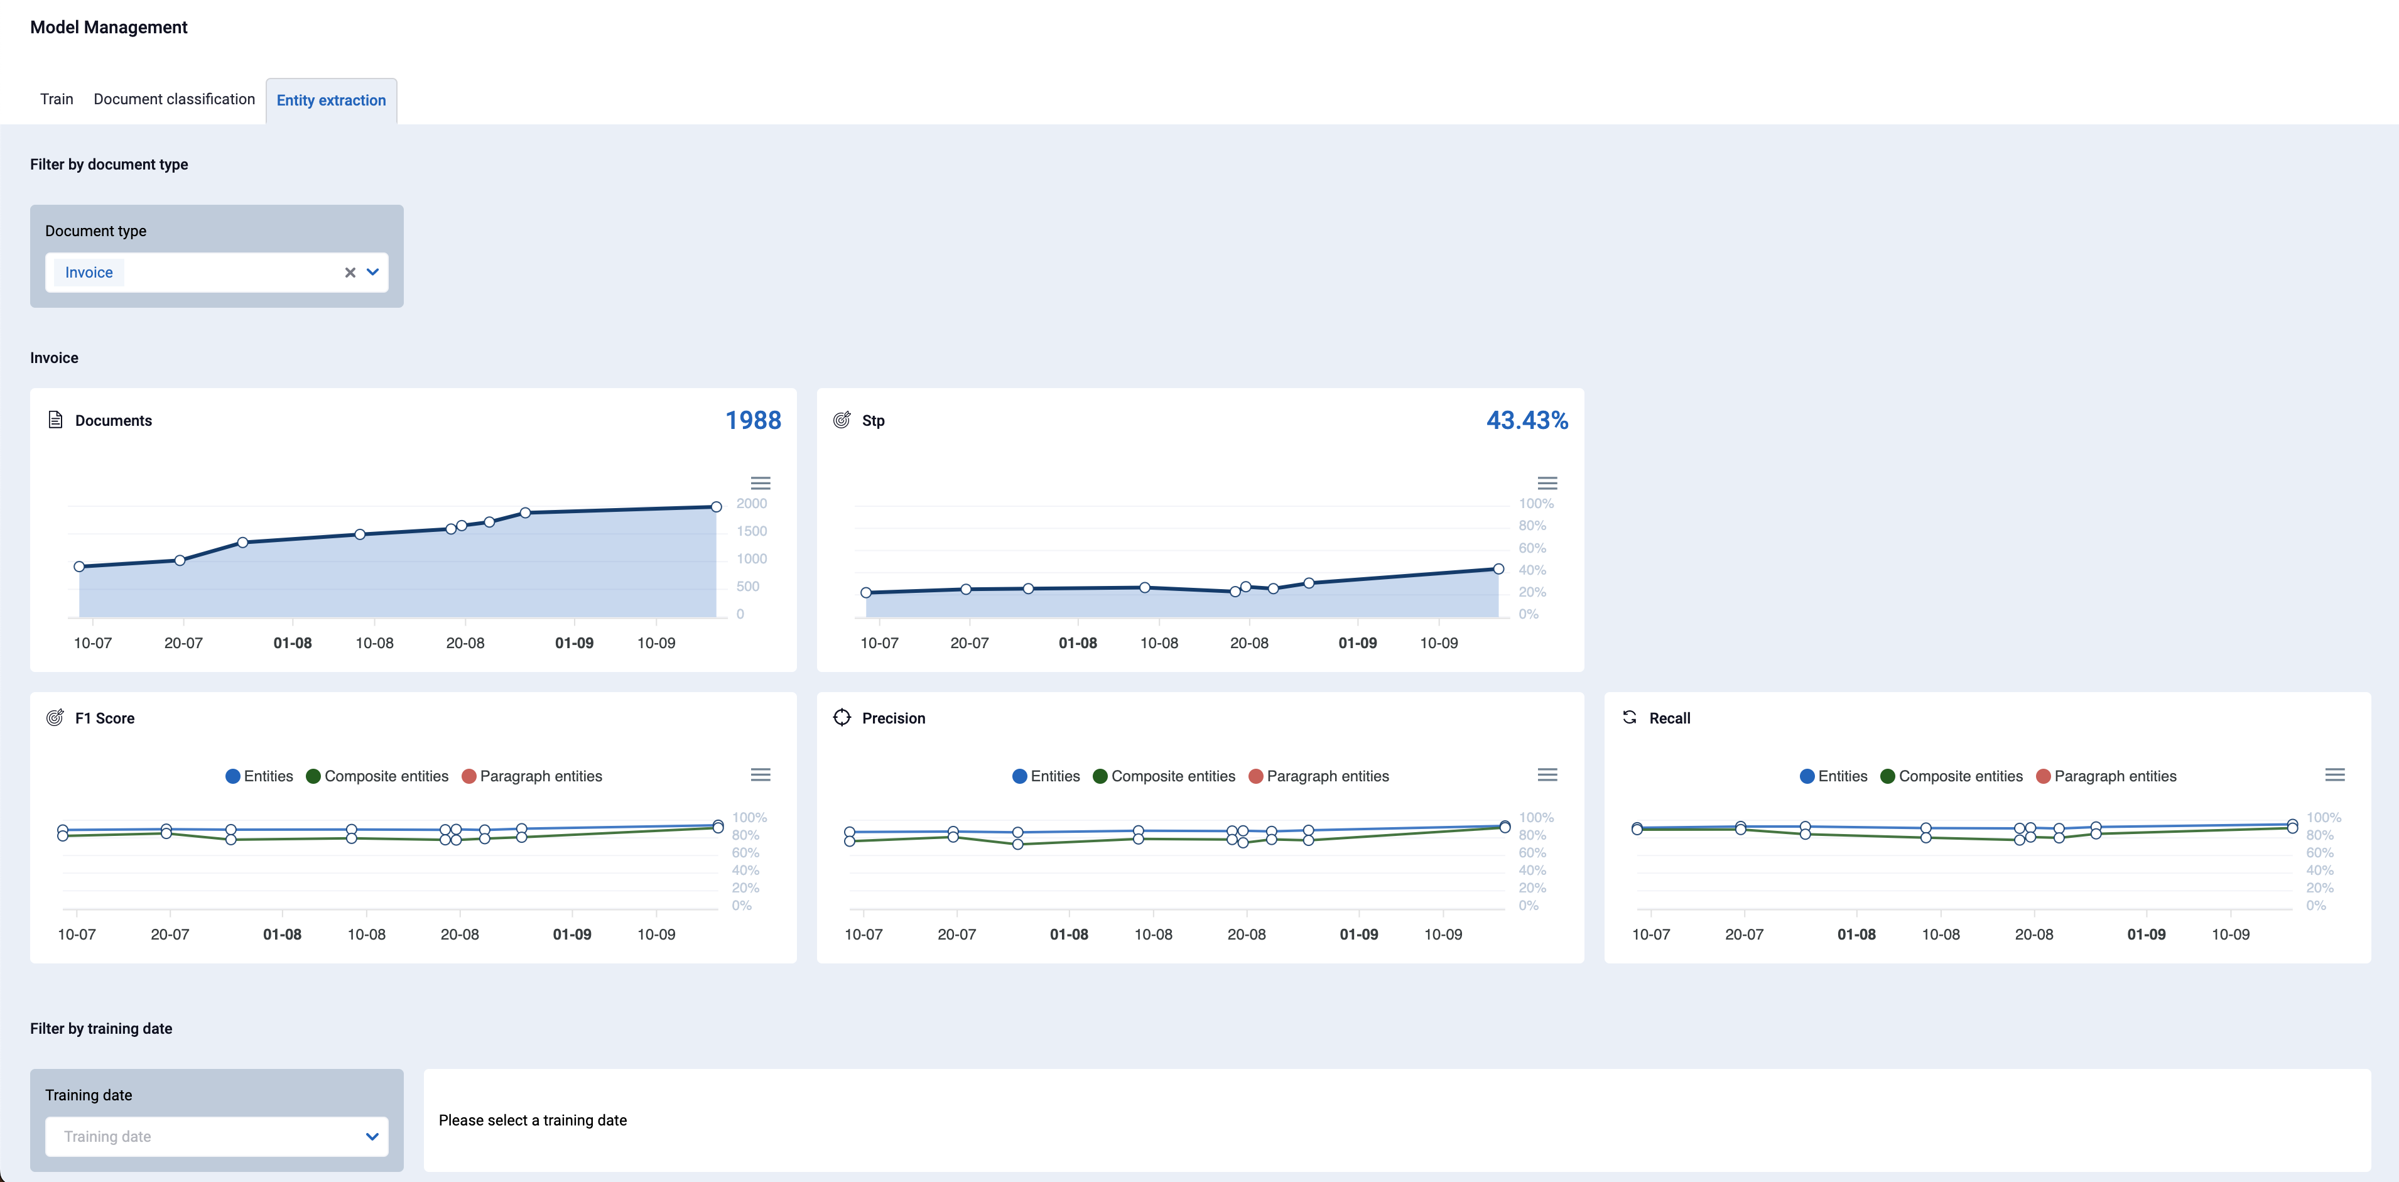This screenshot has width=2399, height=1182.
Task: Click the Recall refresh icon
Action: pos(1630,717)
